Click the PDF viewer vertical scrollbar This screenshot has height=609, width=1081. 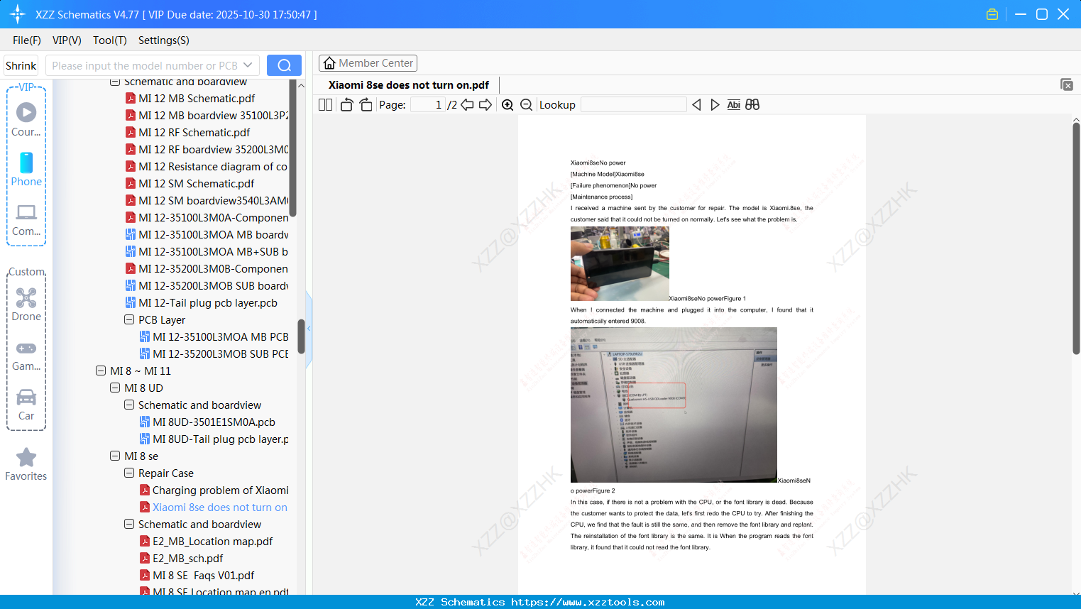[1076, 238]
